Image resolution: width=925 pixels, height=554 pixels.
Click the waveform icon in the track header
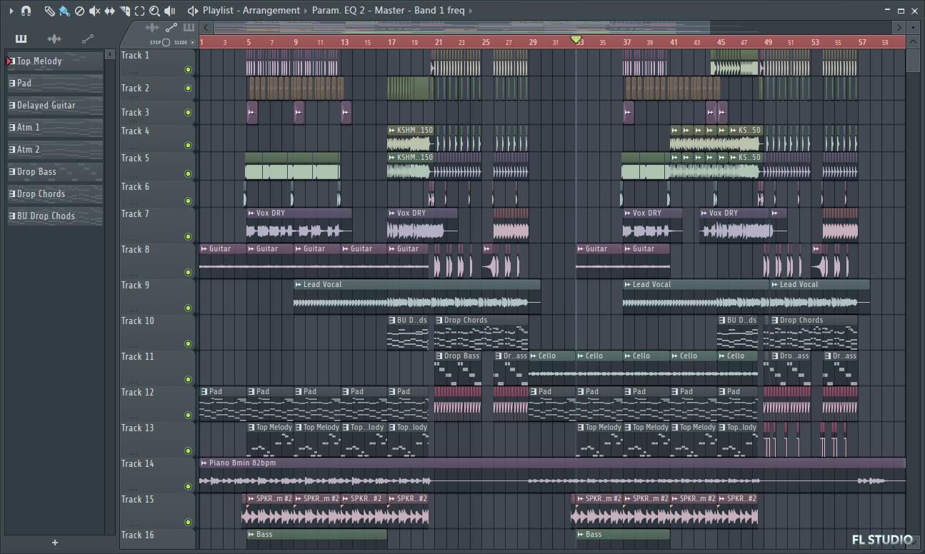pos(152,28)
